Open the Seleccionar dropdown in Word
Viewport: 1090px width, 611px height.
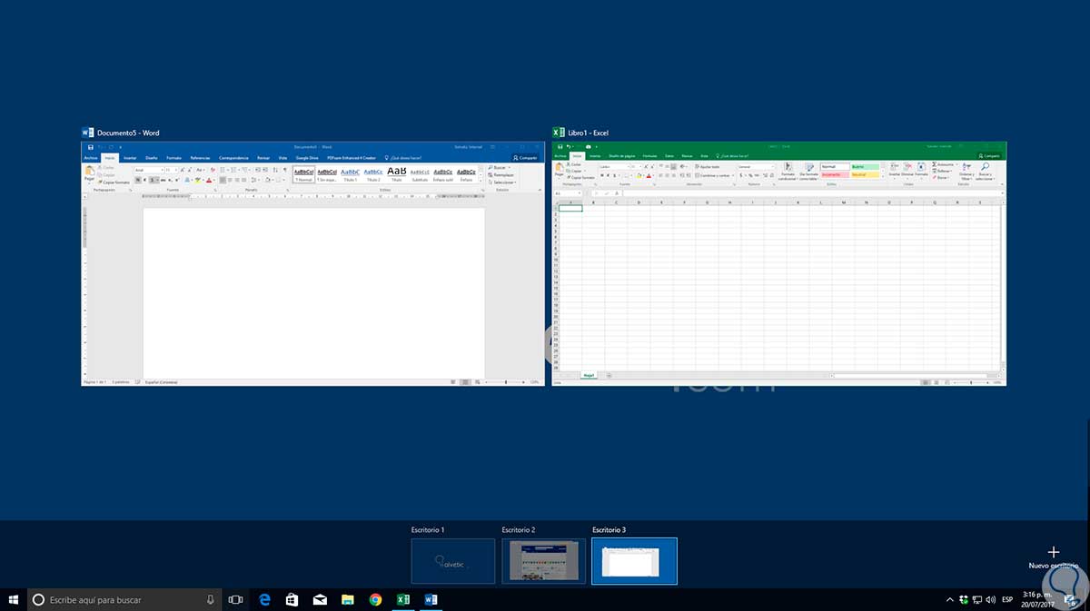[x=504, y=182]
